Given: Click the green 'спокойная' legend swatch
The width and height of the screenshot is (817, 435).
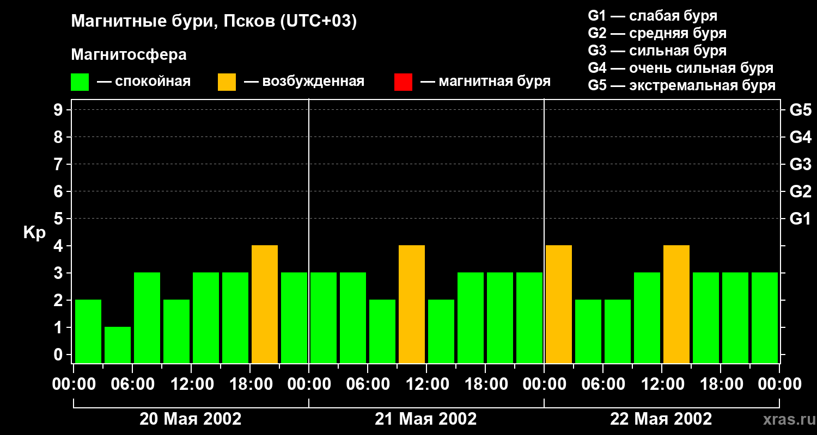Looking at the screenshot, I should (80, 82).
